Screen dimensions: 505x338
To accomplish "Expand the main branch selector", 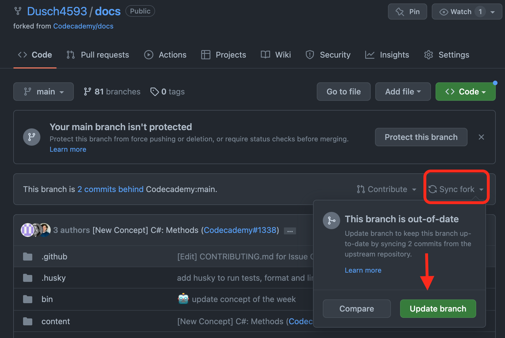I will pyautogui.click(x=44, y=92).
